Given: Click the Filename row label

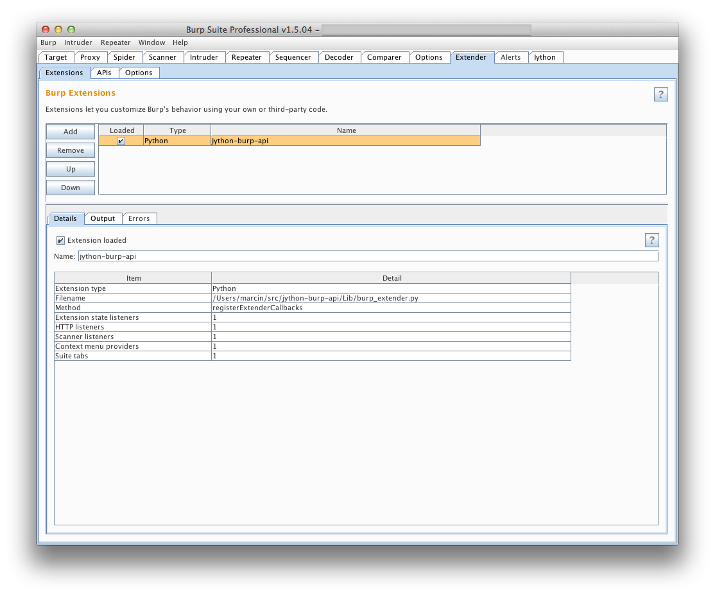Looking at the screenshot, I should coord(70,298).
